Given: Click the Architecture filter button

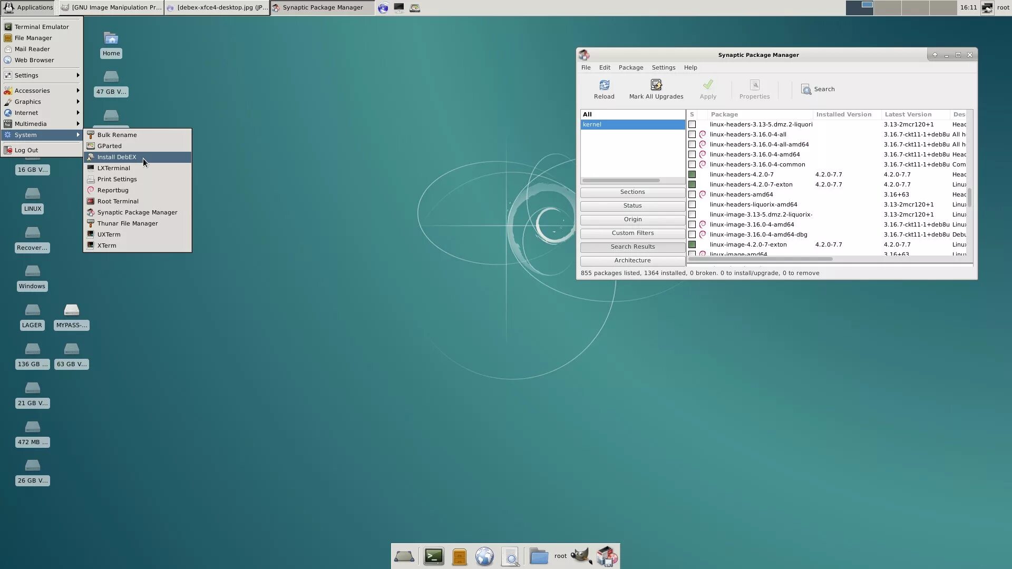Looking at the screenshot, I should [x=632, y=260].
